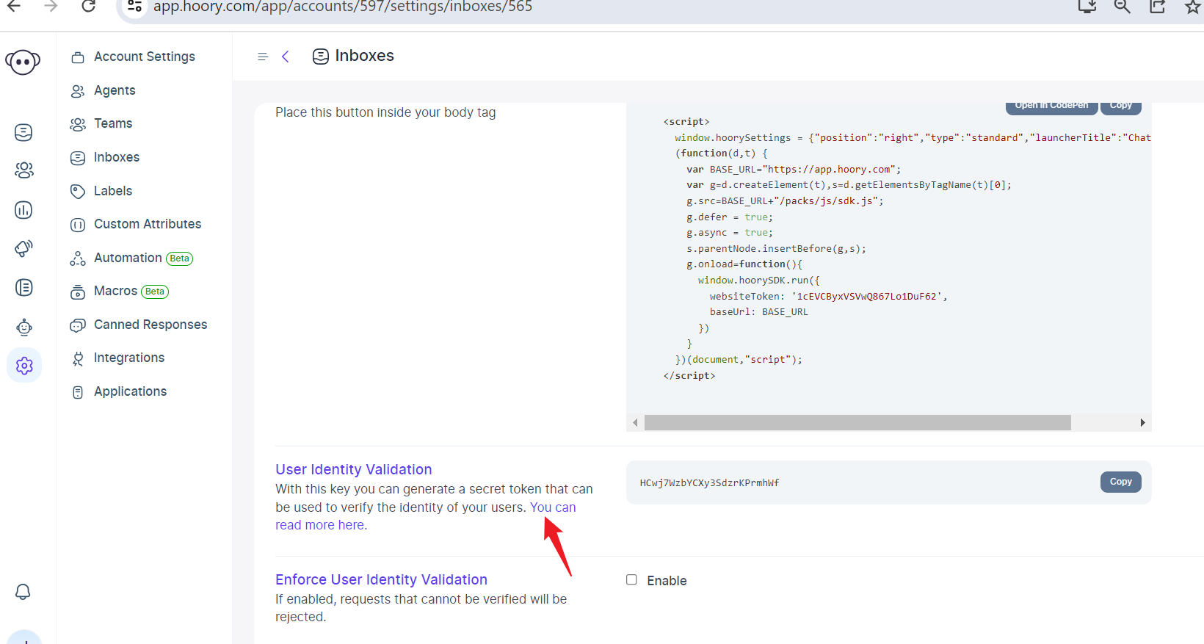Screen dimensions: 1204x644
Task: Click the install app icon in the address bar
Action: (1087, 7)
